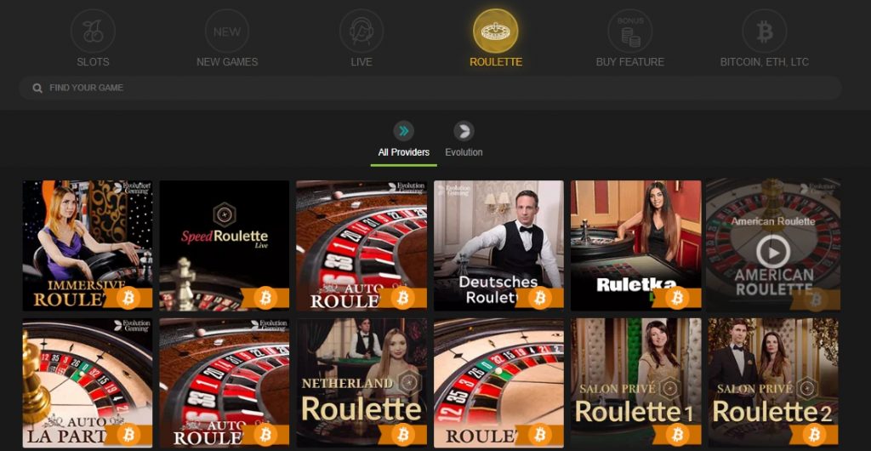This screenshot has width=871, height=451.
Task: Open the Speed Roulette Live game
Action: pos(225,245)
